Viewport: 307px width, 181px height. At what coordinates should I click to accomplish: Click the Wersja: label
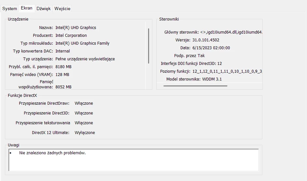point(183,40)
